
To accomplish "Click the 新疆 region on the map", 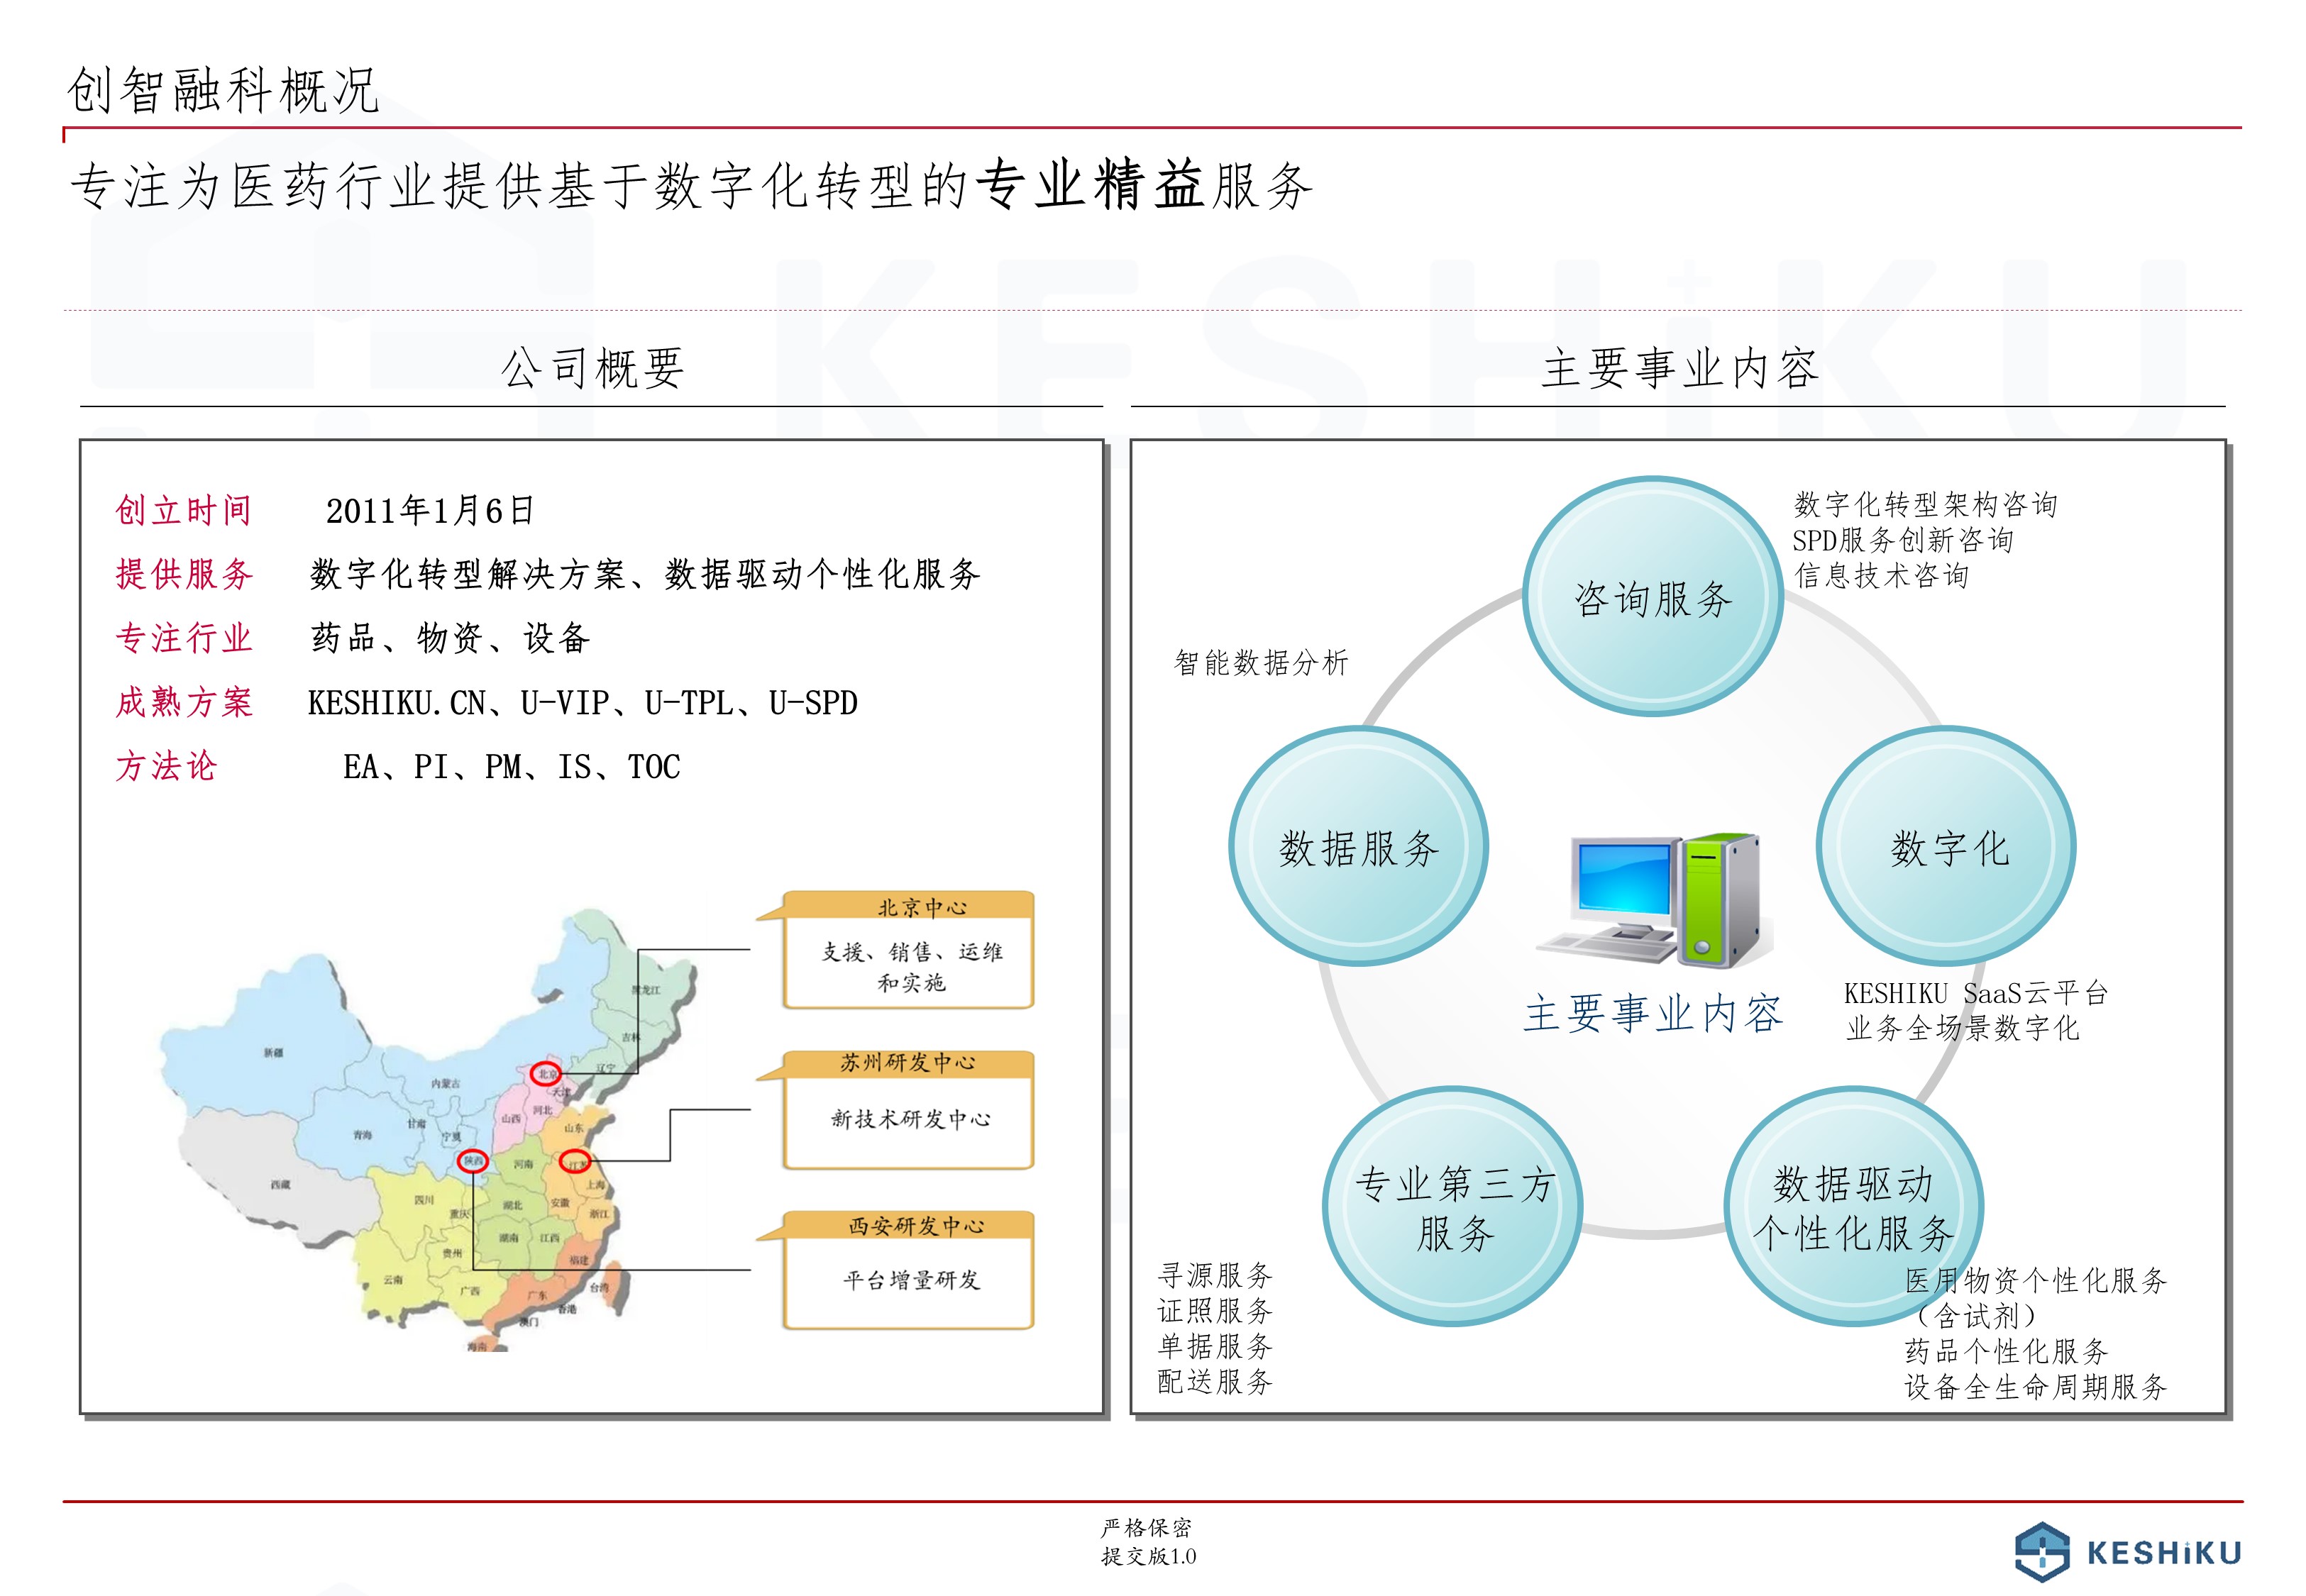I will 273,1052.
